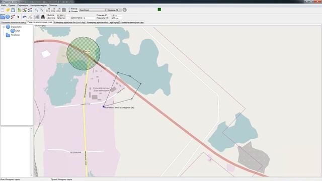322x181 pixels.
Task: Click the green-arrows nodes icon in top toolbar
Action: click(25, 10)
